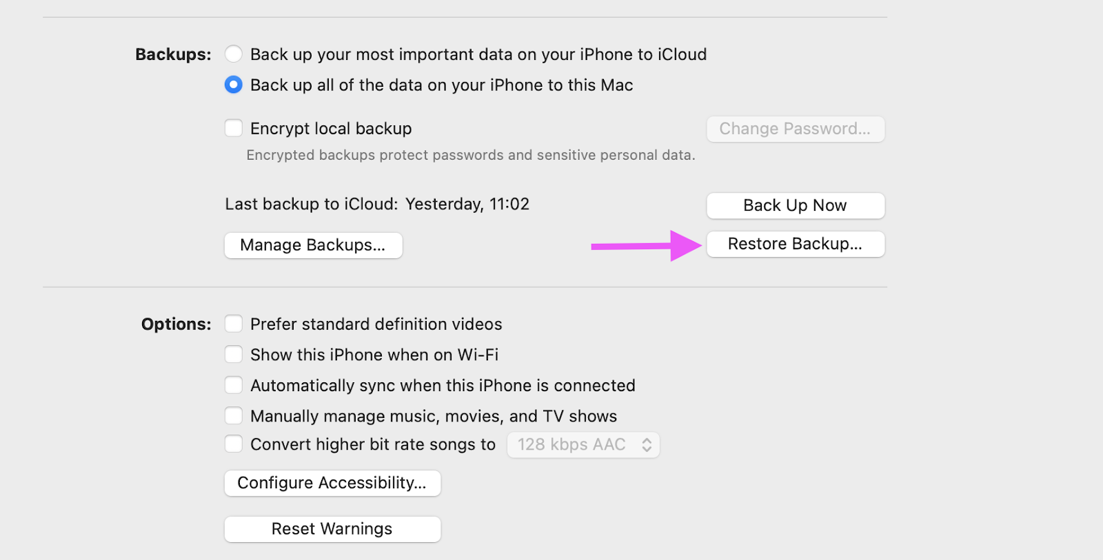Click the Reset Warnings button

332,529
